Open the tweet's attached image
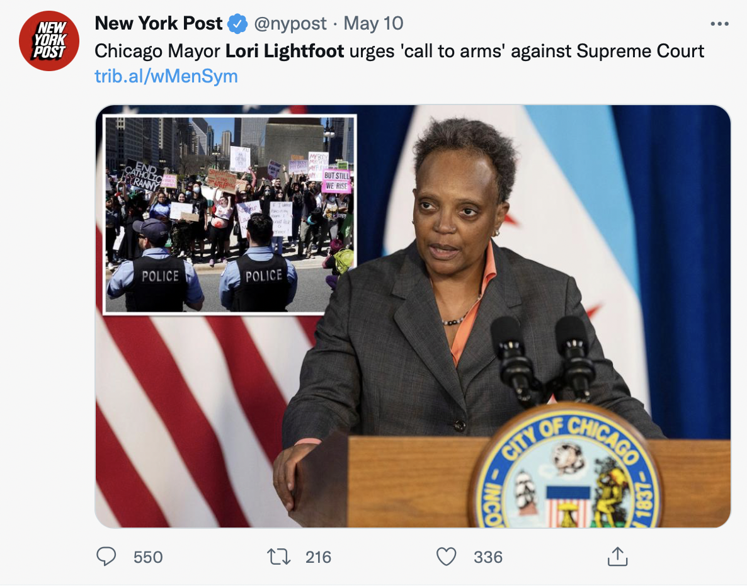Viewport: 747px width, 588px height. pyautogui.click(x=413, y=316)
